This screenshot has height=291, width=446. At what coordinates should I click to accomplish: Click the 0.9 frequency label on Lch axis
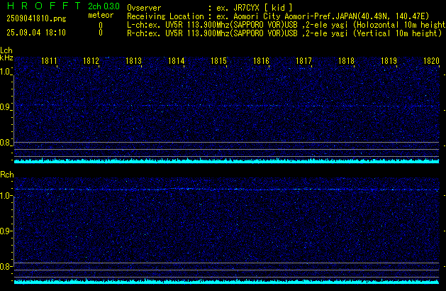pyautogui.click(x=5, y=107)
